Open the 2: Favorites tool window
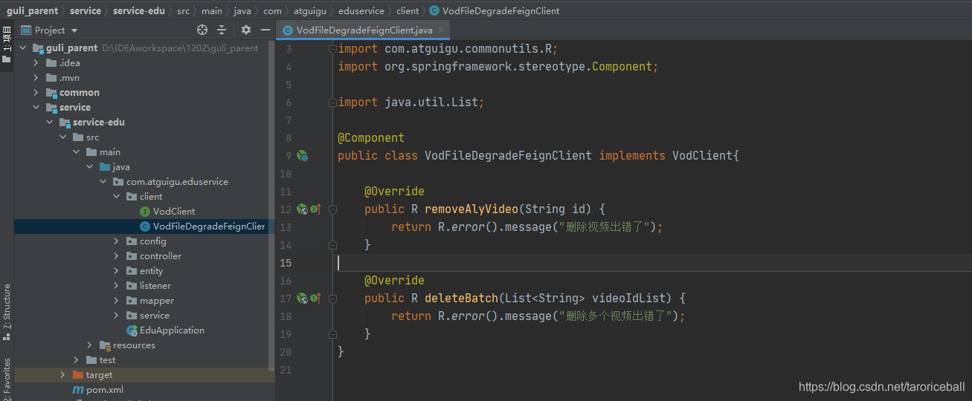The height and width of the screenshot is (401, 972). [x=7, y=379]
